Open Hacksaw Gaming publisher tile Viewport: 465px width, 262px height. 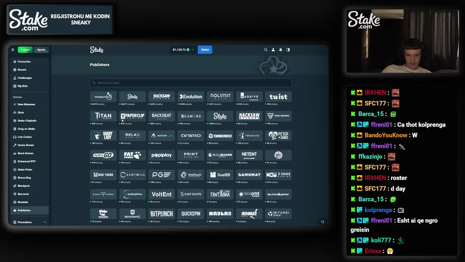162,97
